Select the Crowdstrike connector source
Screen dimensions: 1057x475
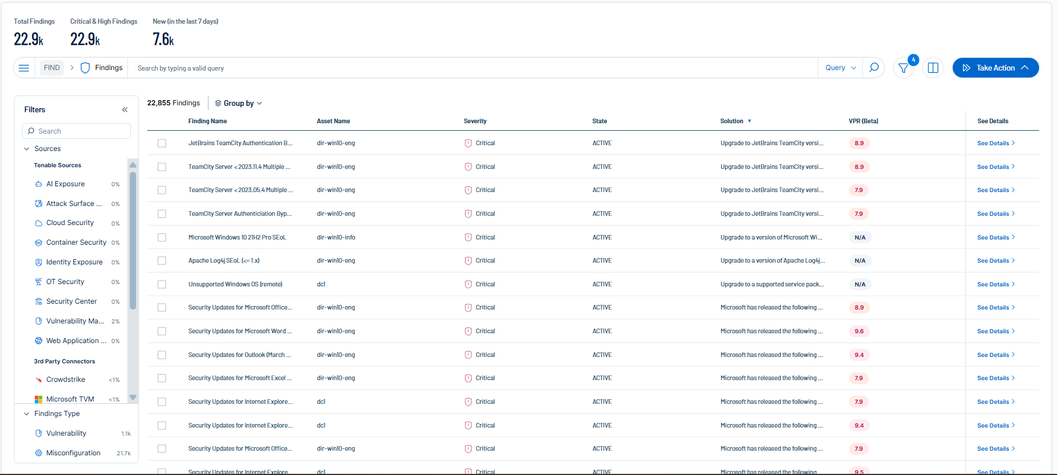[65, 380]
